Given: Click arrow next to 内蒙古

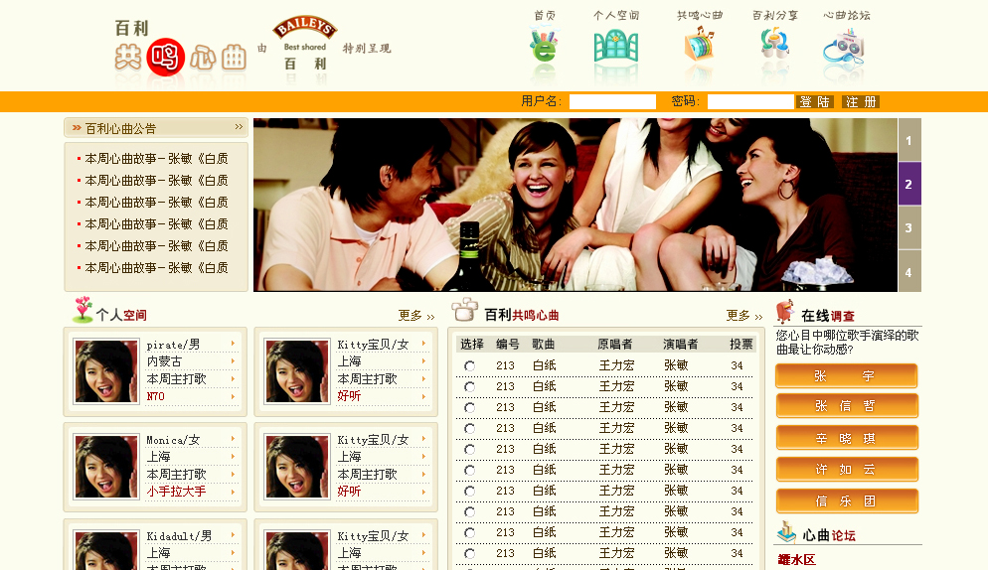Looking at the screenshot, I should pyautogui.click(x=234, y=360).
